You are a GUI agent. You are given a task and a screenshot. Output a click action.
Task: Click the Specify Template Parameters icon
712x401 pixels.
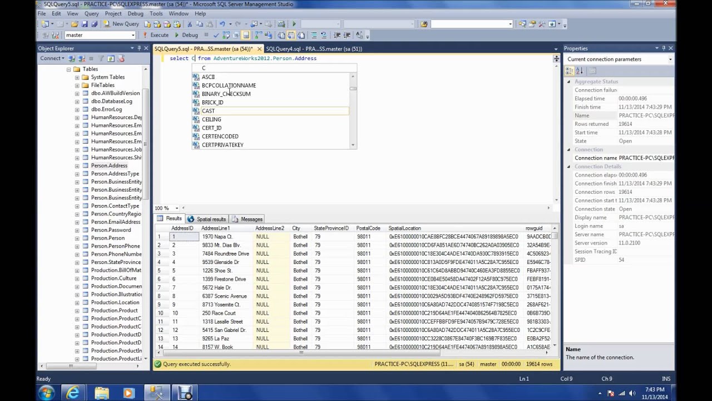tap(359, 35)
